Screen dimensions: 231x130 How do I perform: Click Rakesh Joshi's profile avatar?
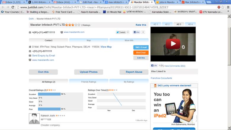pyautogui.click(x=34, y=119)
